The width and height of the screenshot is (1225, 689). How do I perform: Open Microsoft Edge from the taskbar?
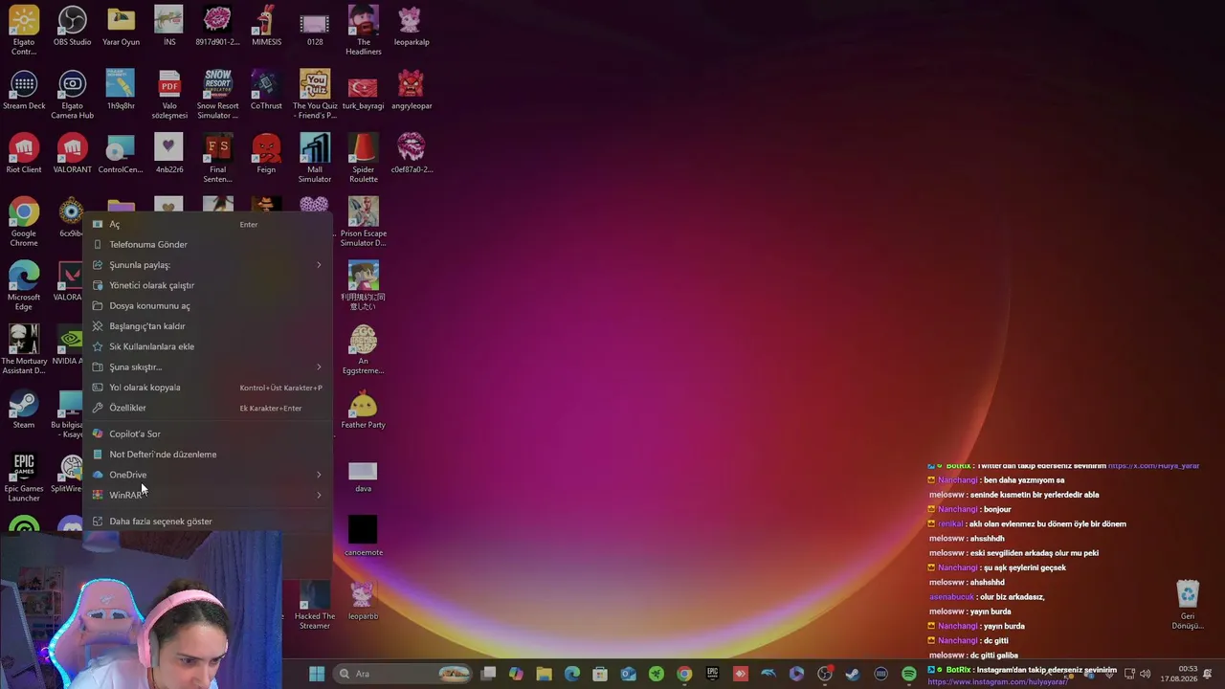click(x=572, y=674)
